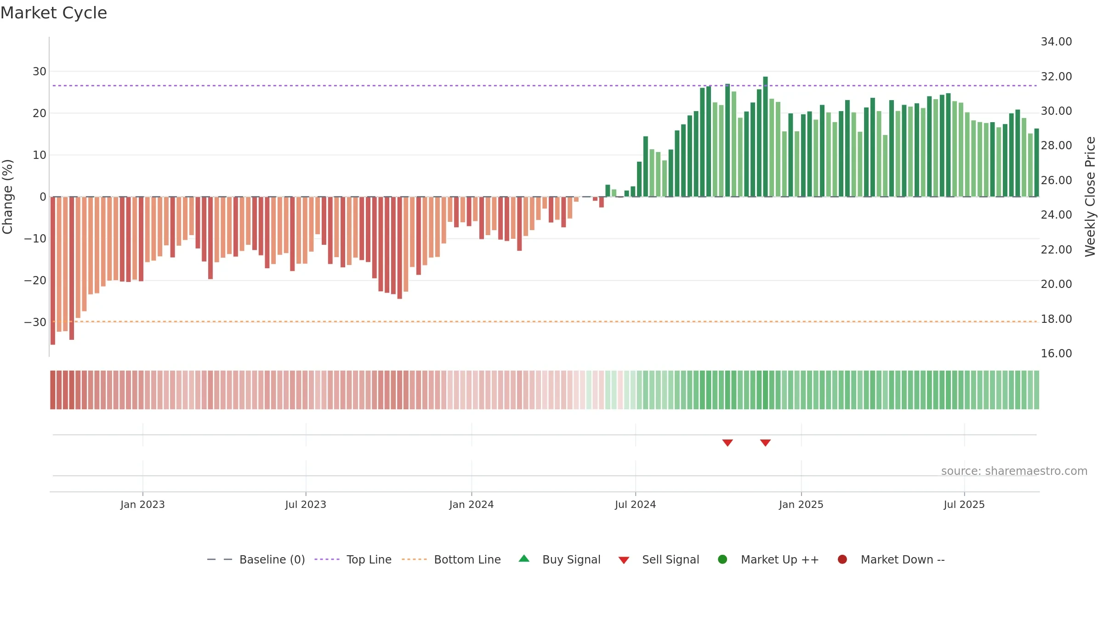Toggle the Buy Signal legend label
Viewport: 1103px width, 620px height.
click(x=571, y=559)
